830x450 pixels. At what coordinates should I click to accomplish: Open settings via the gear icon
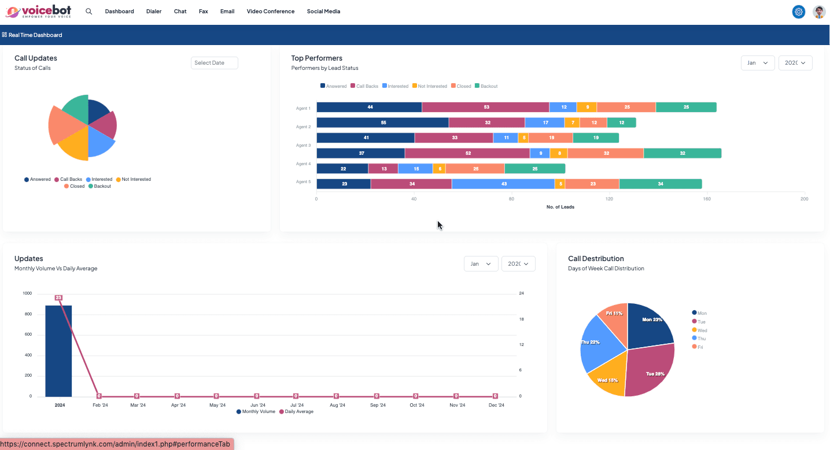tap(799, 12)
